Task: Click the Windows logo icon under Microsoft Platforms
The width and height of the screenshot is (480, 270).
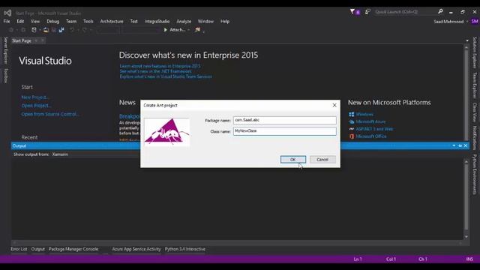Action: click(x=352, y=114)
